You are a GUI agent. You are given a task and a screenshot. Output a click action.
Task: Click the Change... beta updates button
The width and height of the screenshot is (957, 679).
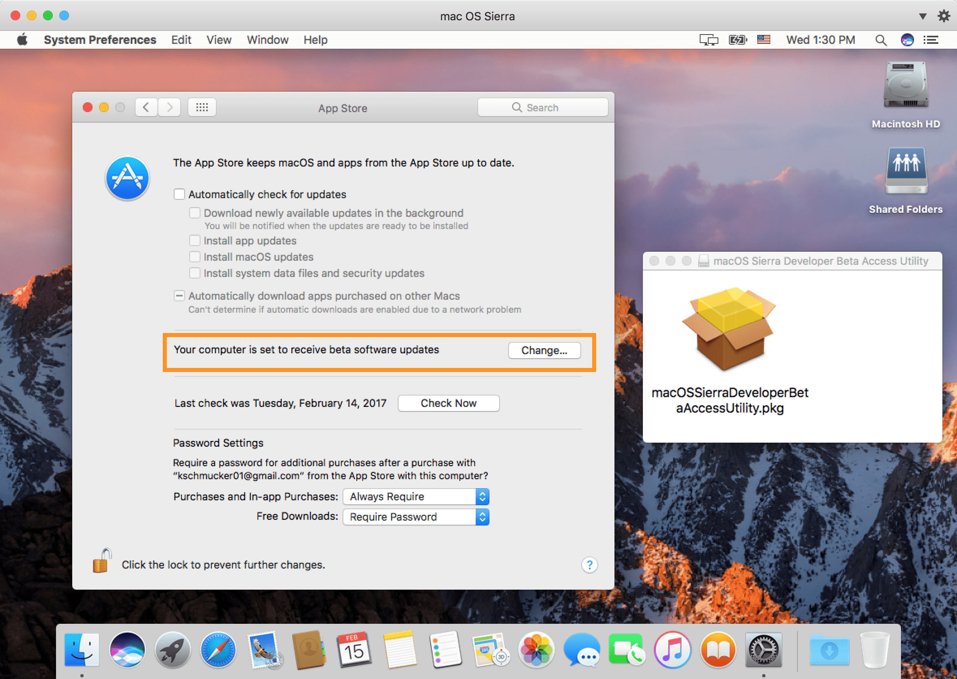[544, 350]
